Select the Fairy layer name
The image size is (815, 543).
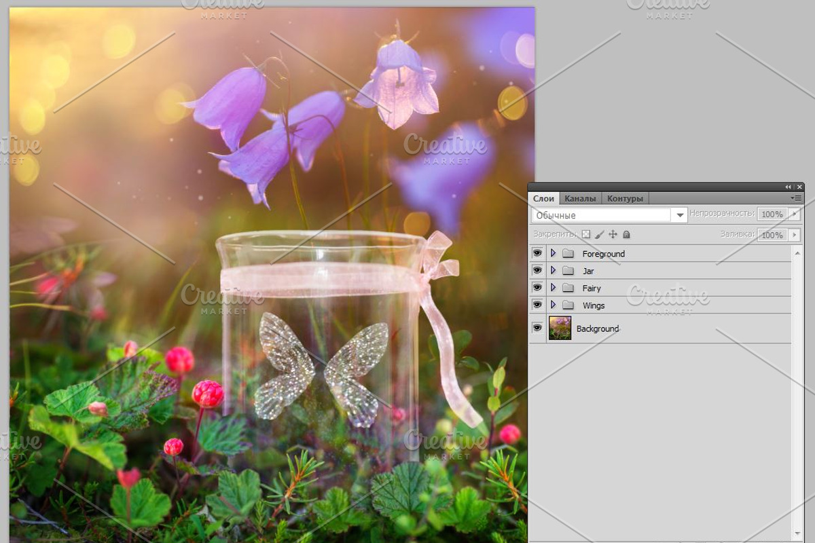click(x=592, y=288)
